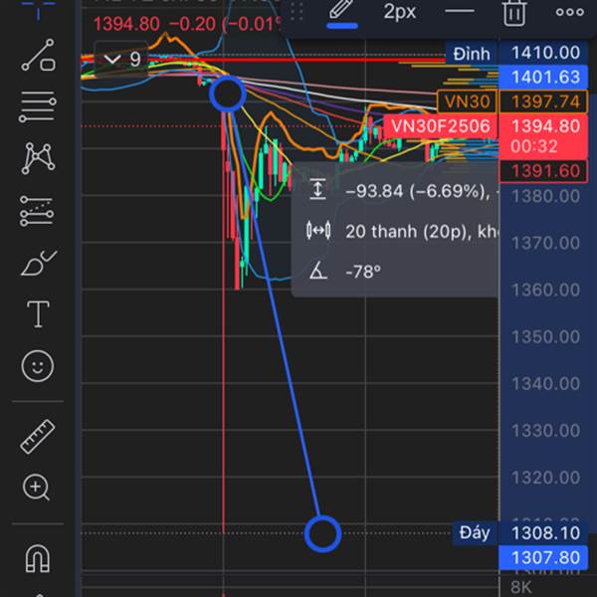Click the Đáy low price label

click(x=475, y=532)
